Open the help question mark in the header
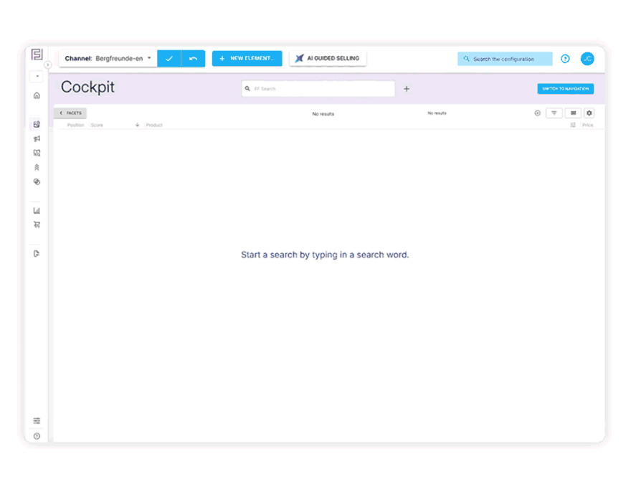 565,59
